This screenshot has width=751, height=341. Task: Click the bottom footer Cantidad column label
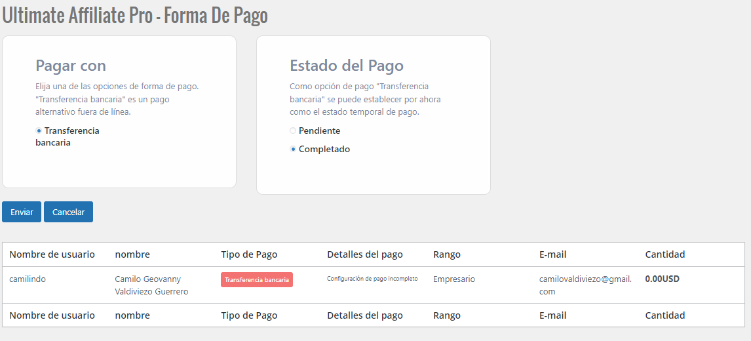[x=664, y=315]
